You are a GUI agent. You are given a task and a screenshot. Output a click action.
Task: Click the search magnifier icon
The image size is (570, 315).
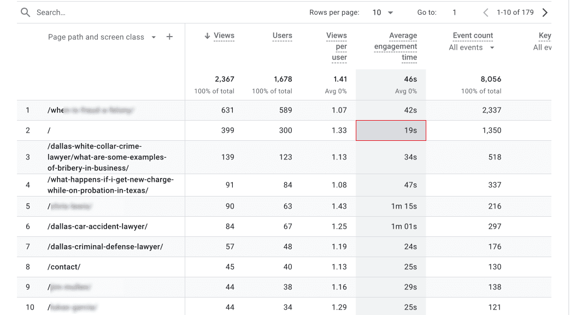pyautogui.click(x=25, y=13)
